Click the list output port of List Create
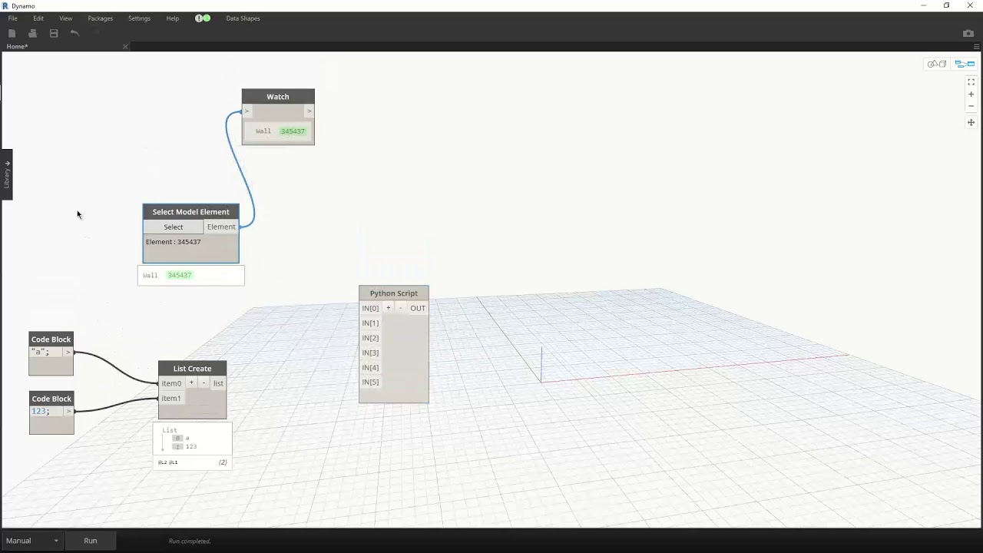983x553 pixels. 218,383
